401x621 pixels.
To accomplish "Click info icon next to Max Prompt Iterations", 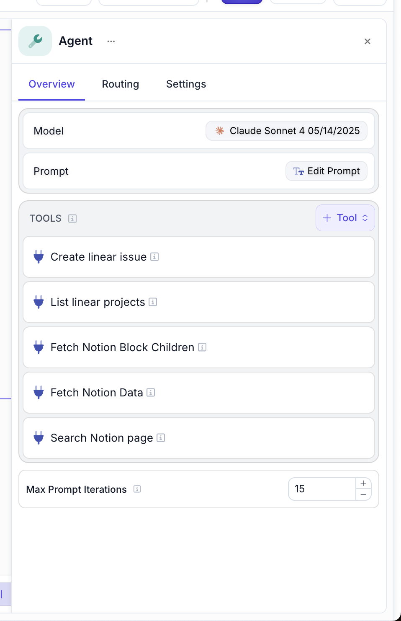I will [x=137, y=489].
